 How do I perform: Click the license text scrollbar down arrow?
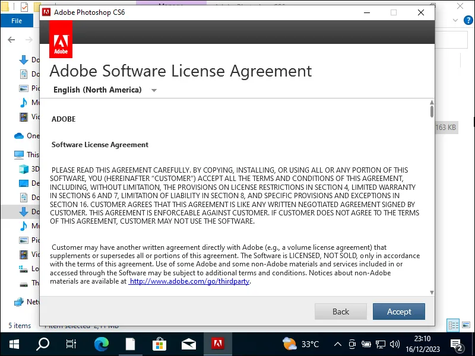432,292
